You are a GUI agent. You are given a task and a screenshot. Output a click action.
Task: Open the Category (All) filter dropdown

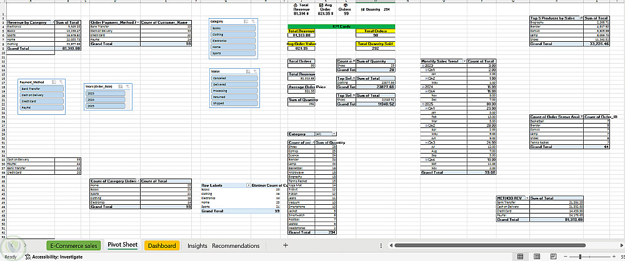tap(334, 134)
